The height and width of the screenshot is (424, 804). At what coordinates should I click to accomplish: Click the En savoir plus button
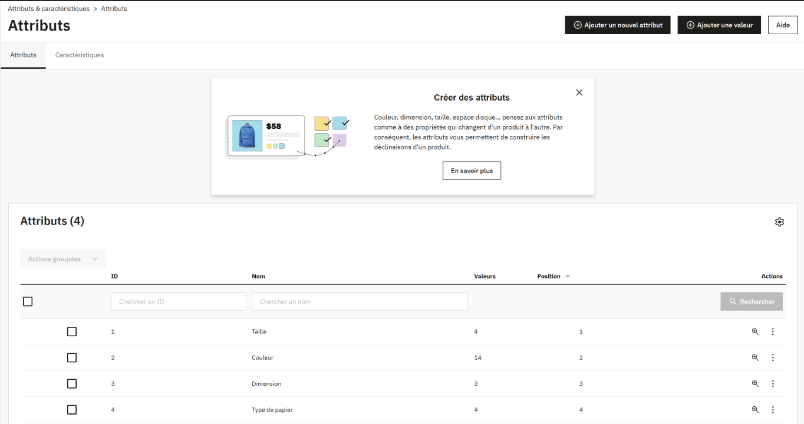(x=472, y=171)
